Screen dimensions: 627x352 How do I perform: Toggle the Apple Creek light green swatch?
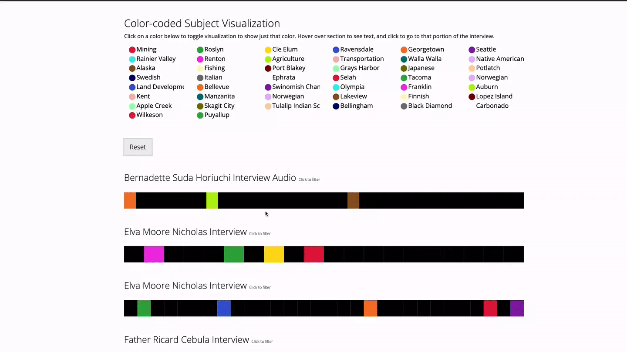pos(132,106)
